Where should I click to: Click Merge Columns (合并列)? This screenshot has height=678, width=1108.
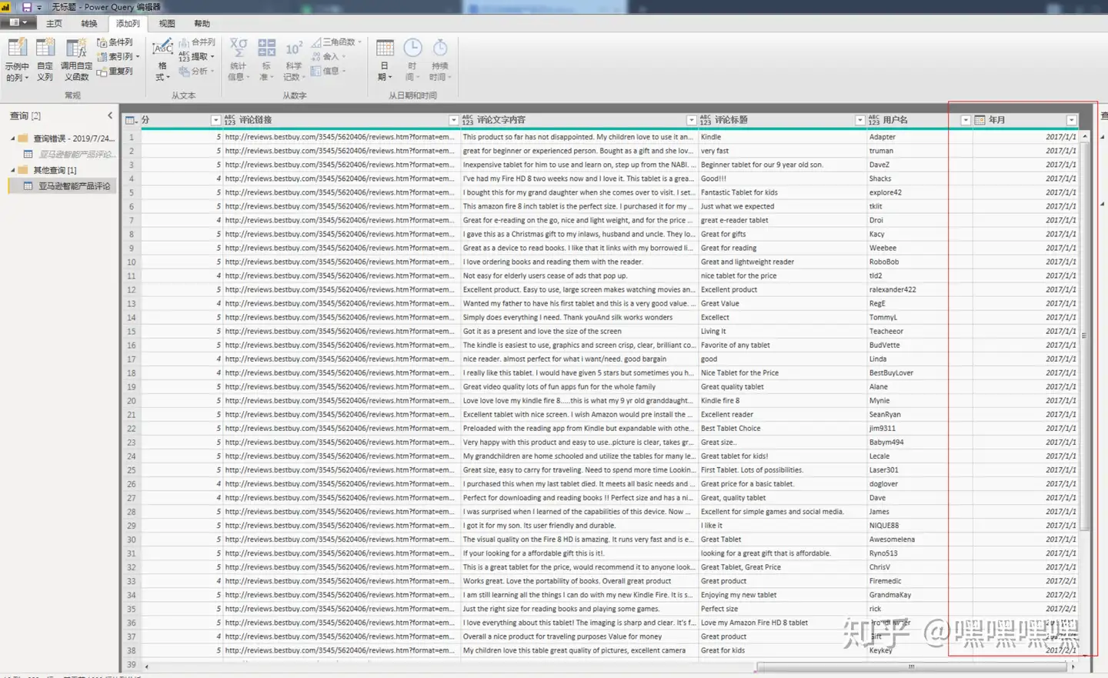pos(198,42)
